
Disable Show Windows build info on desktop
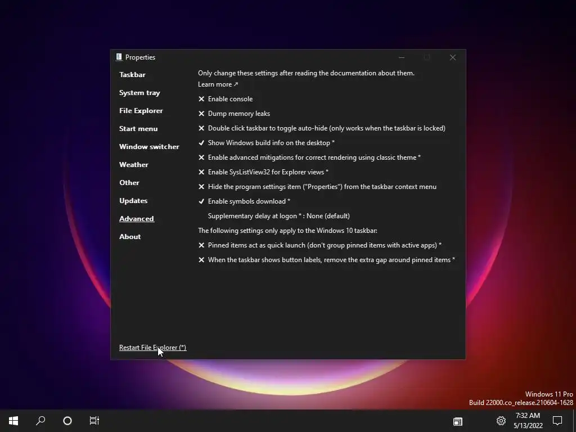click(x=266, y=142)
